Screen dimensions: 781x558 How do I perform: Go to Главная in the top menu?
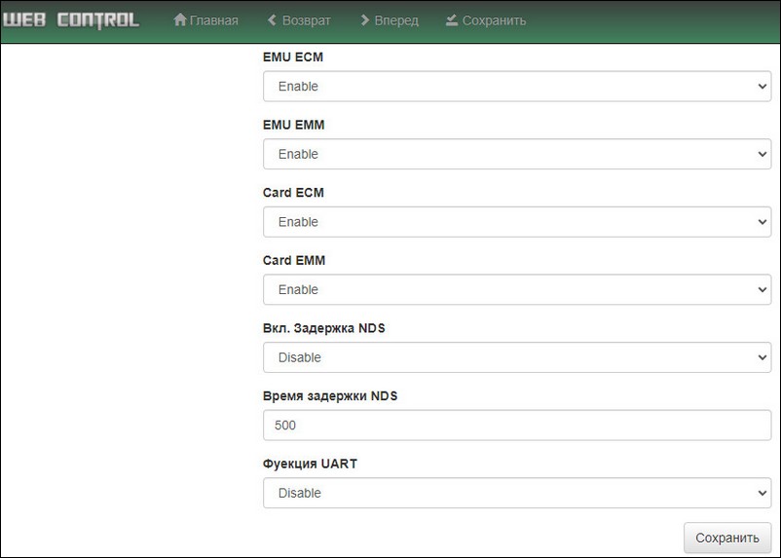(205, 20)
